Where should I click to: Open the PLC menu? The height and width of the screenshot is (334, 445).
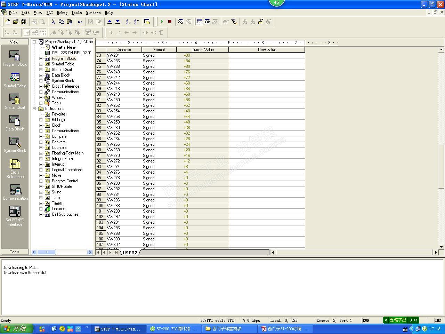[x=50, y=13]
